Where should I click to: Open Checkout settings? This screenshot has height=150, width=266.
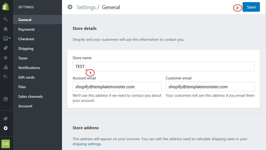click(x=38, y=39)
